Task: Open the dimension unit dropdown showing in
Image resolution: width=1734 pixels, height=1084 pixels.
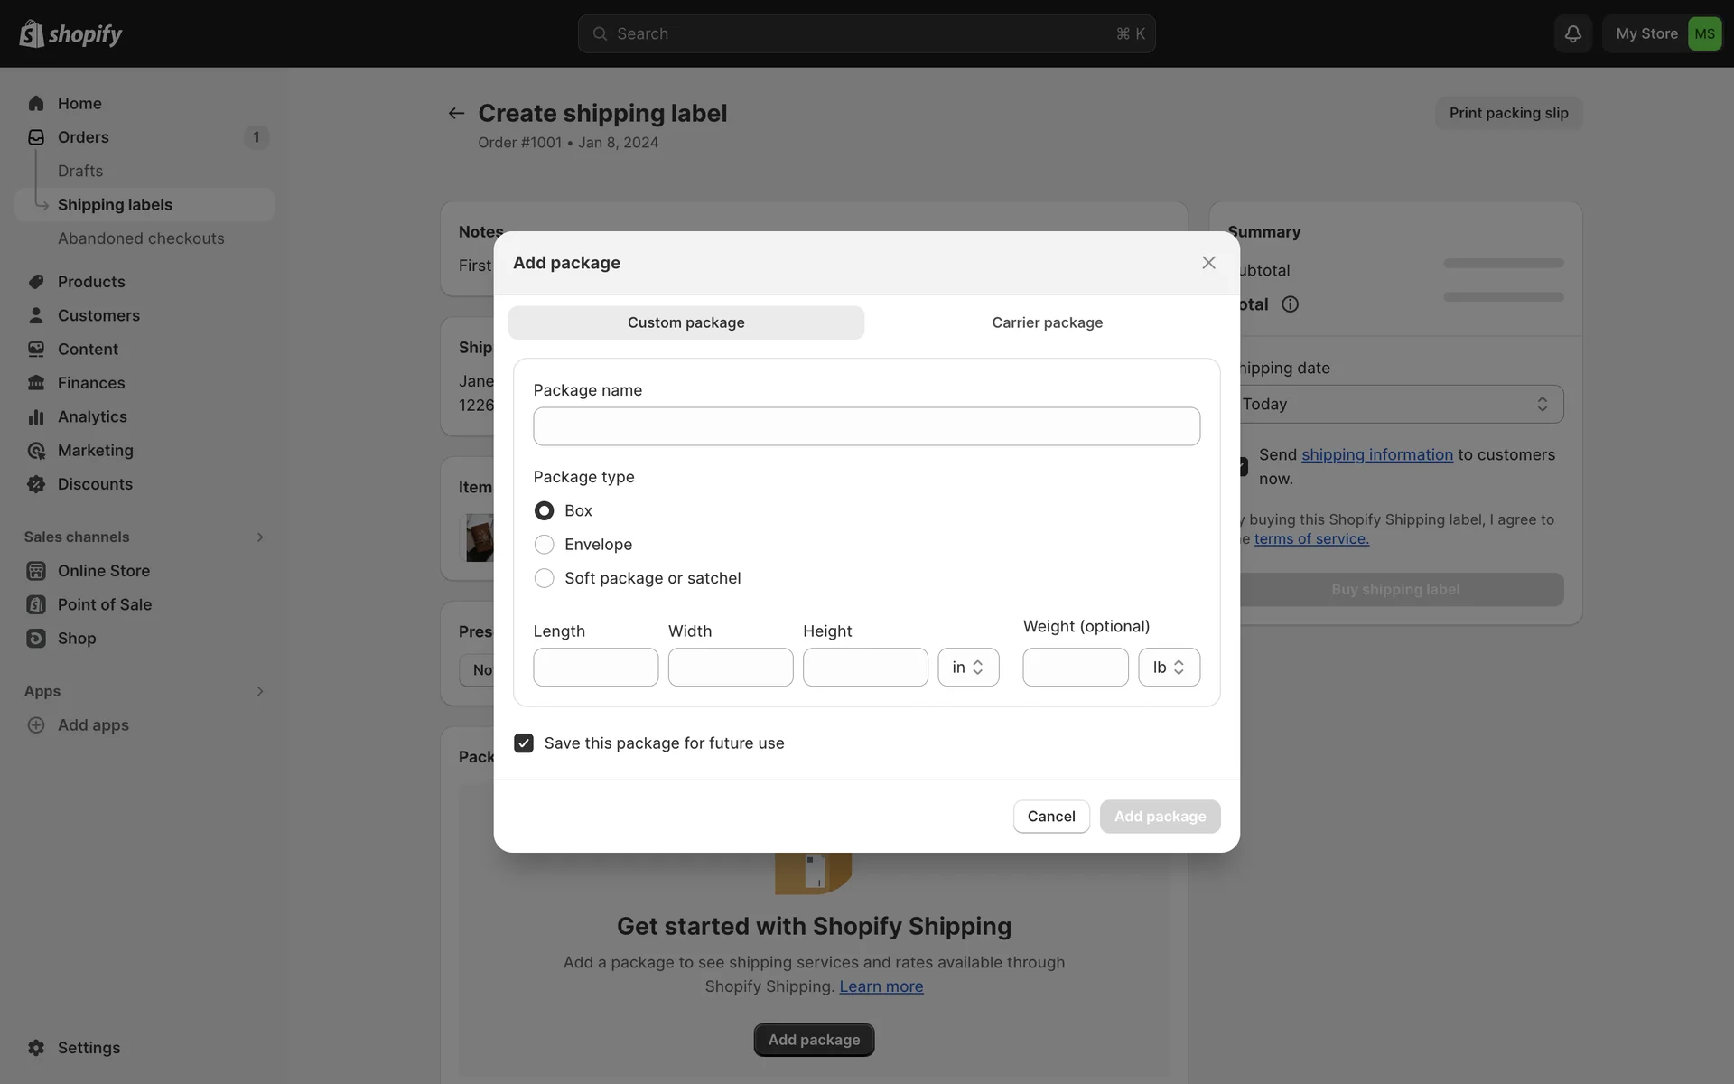Action: [x=968, y=668]
